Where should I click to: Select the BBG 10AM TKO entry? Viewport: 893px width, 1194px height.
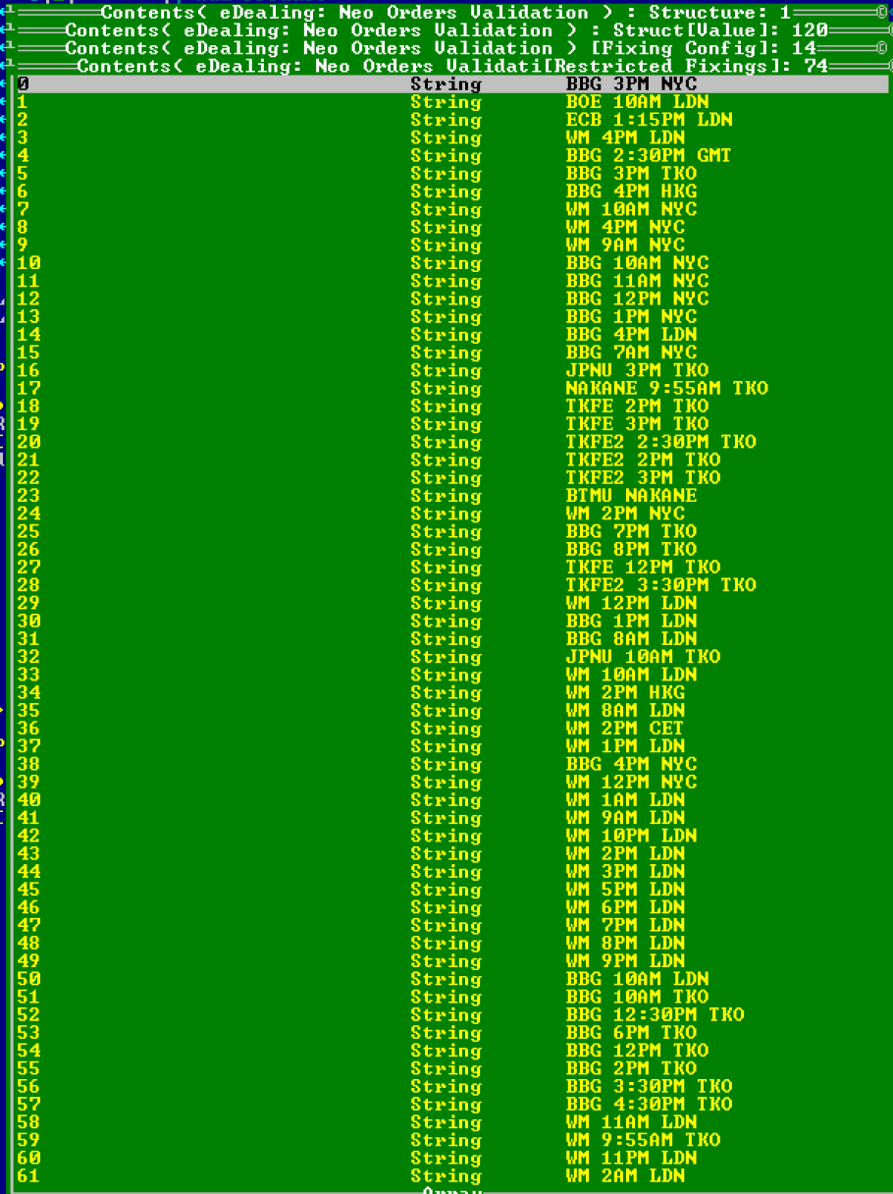pyautogui.click(x=637, y=996)
